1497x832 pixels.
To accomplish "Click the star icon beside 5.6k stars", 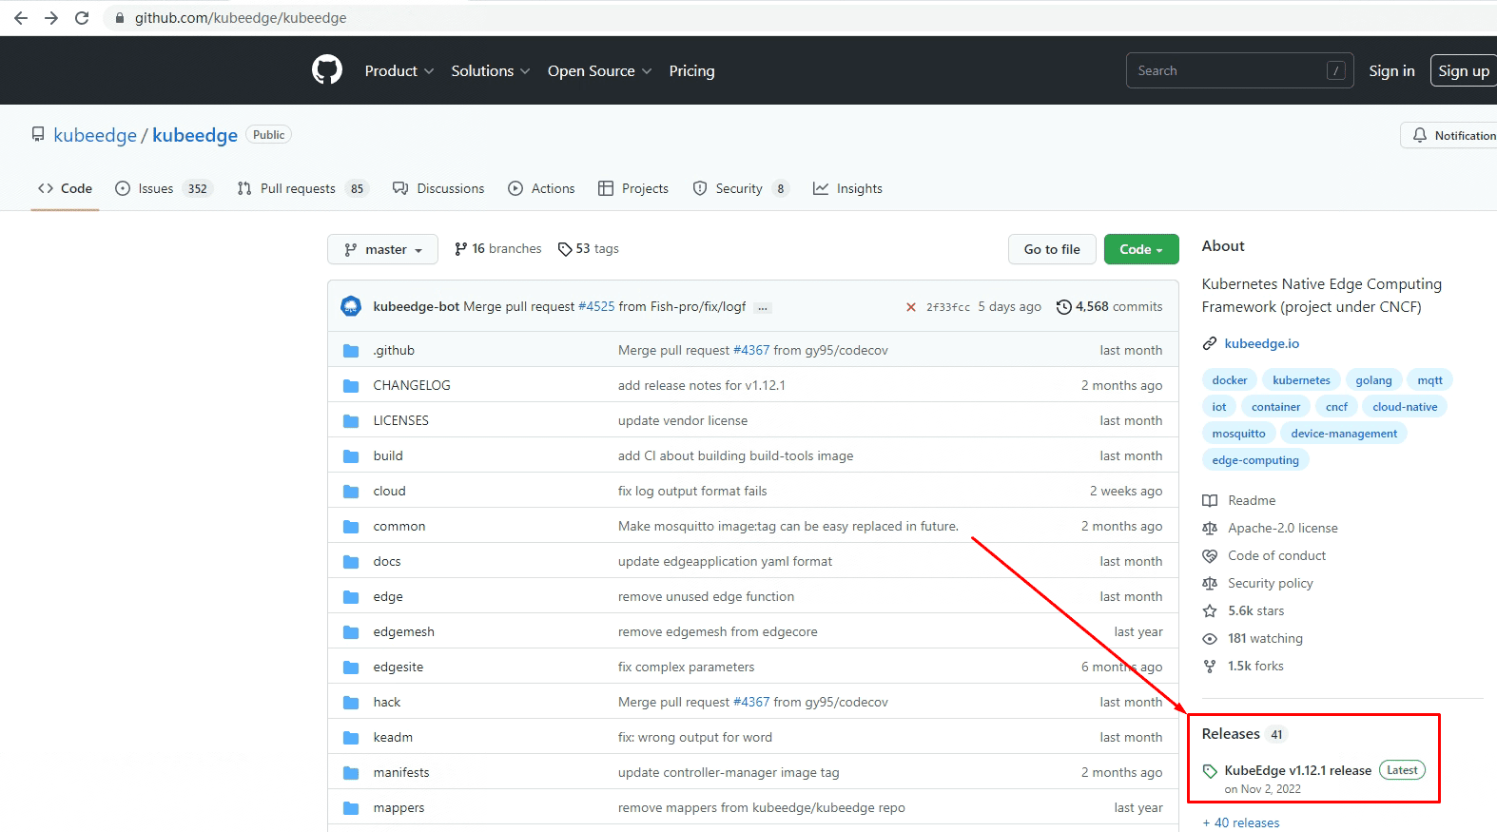I will pyautogui.click(x=1210, y=610).
